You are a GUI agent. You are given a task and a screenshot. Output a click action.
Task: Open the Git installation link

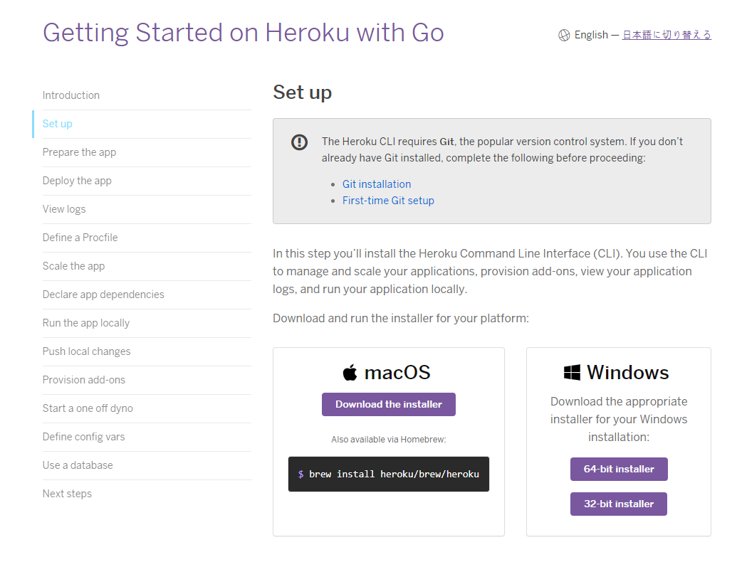tap(377, 184)
